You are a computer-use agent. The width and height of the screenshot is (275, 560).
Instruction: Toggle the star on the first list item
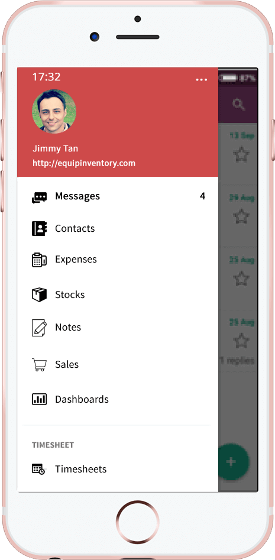241,154
